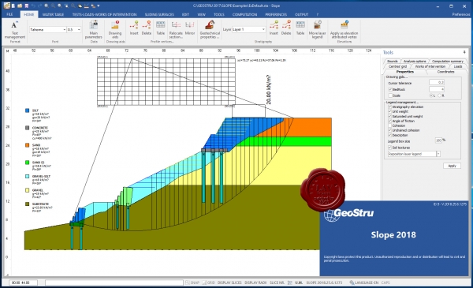This screenshot has width=473, height=288.
Task: Enable the Scale checkbox
Action: tap(390, 95)
